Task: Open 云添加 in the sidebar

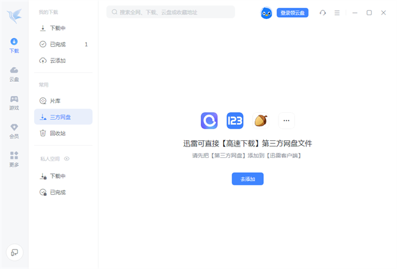Action: 57,60
